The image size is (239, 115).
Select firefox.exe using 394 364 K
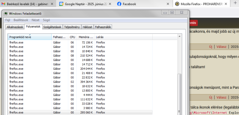coord(80,82)
